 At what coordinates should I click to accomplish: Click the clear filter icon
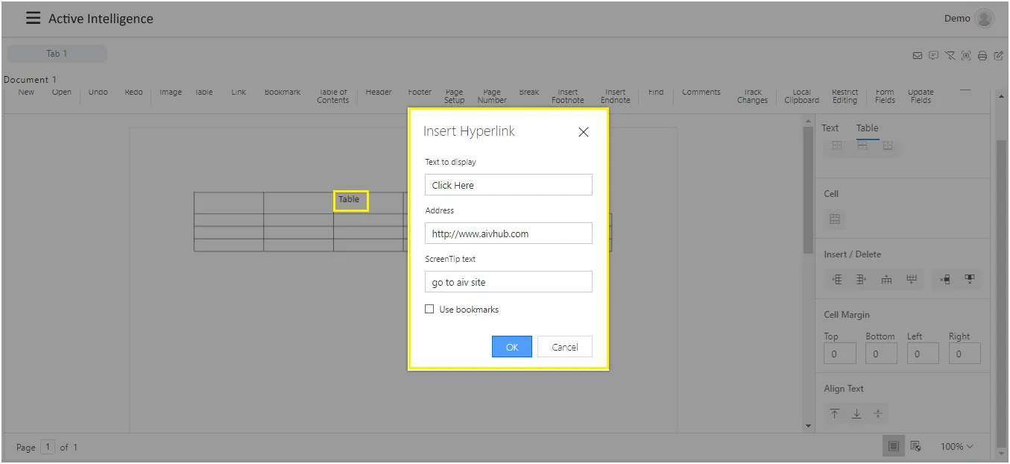950,55
